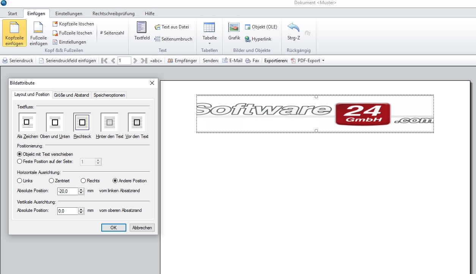476x274 pixels.
Task: Toggle the «abc» field preview
Action: (156, 61)
